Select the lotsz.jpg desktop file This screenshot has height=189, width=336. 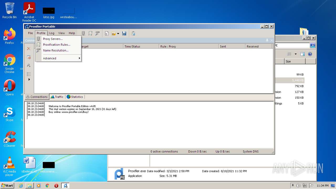(49, 13)
